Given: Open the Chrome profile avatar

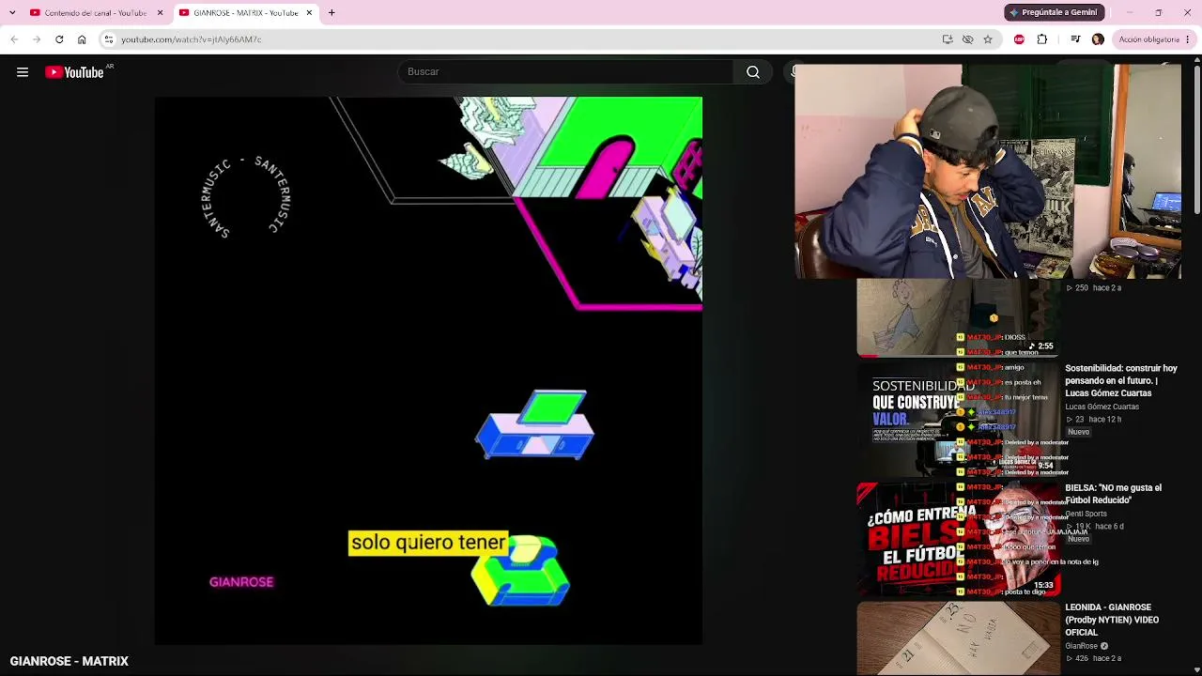Looking at the screenshot, I should (1098, 39).
